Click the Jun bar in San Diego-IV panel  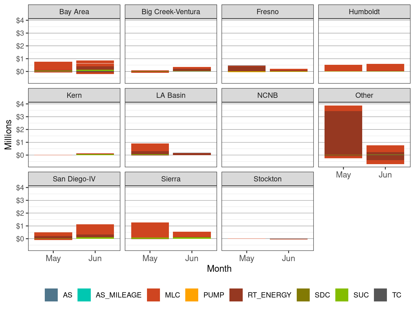pyautogui.click(x=95, y=231)
